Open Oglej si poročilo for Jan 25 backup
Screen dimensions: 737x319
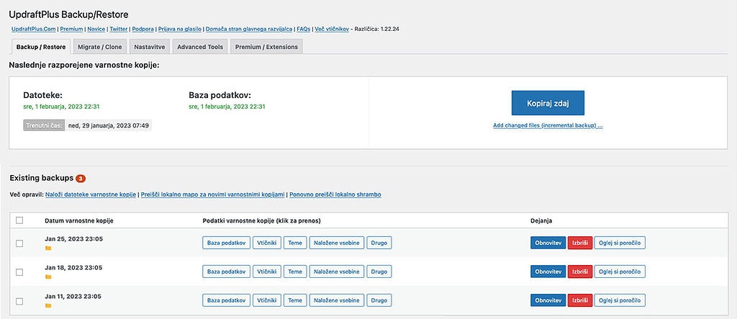620,243
